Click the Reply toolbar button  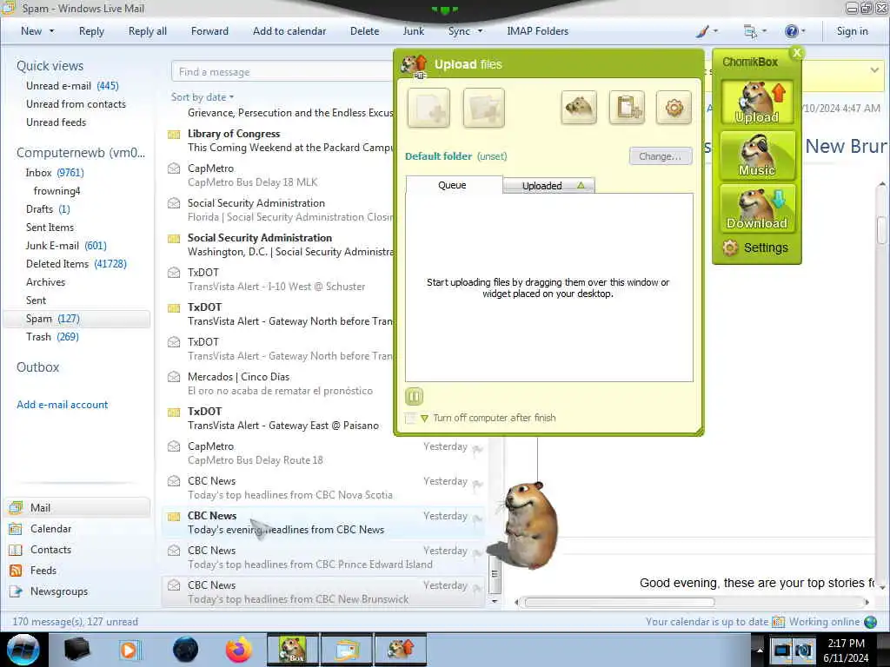[x=91, y=31]
